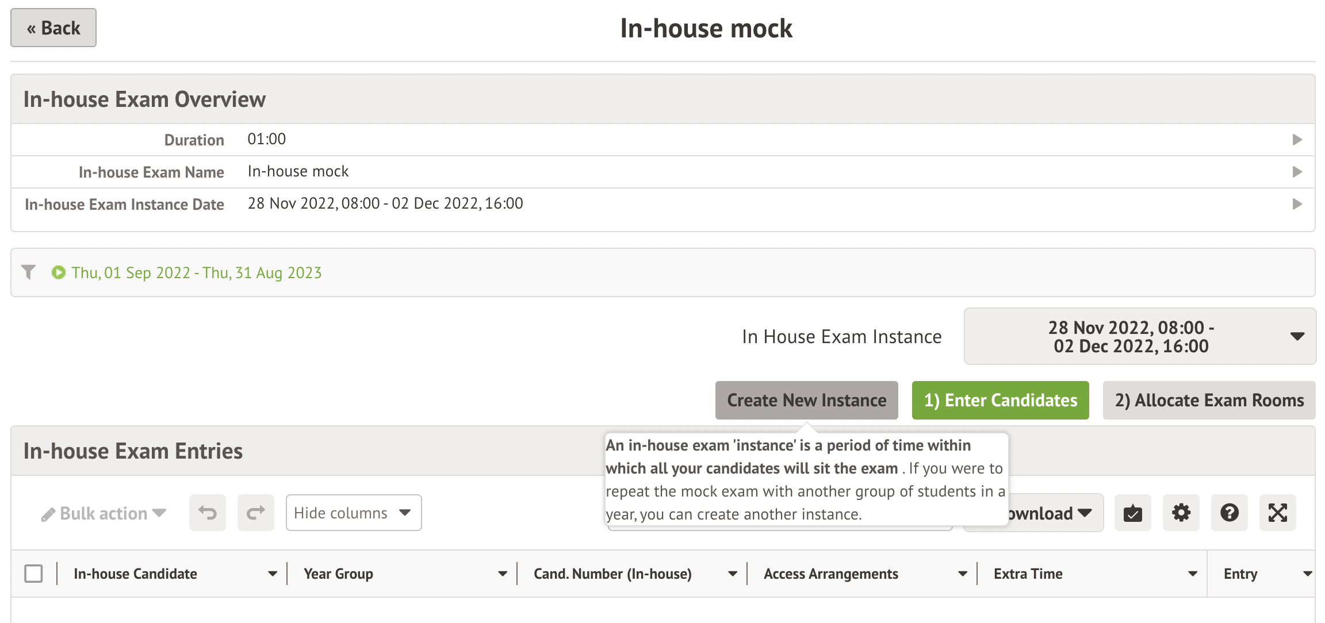
Task: Open the settings gear icon
Action: point(1181,513)
